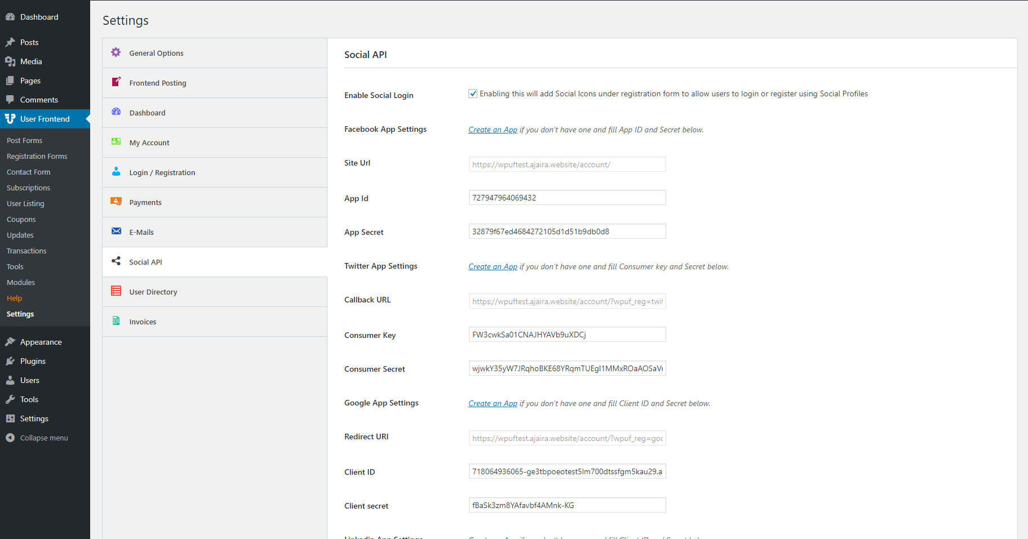Click the Frontend Posting edit icon

(x=116, y=82)
